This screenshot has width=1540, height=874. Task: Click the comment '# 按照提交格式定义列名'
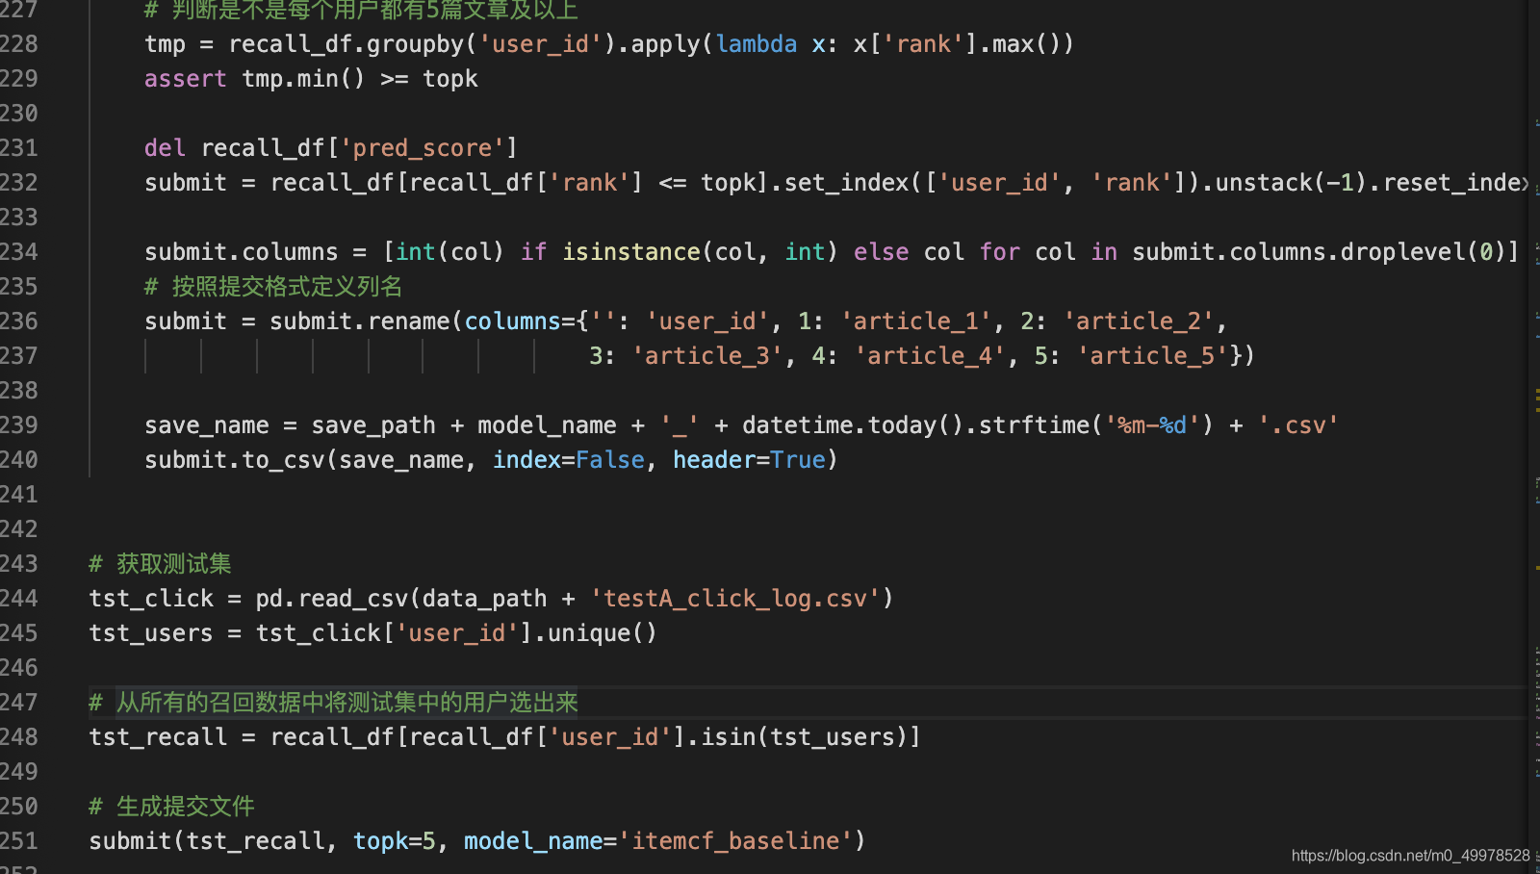click(x=273, y=287)
